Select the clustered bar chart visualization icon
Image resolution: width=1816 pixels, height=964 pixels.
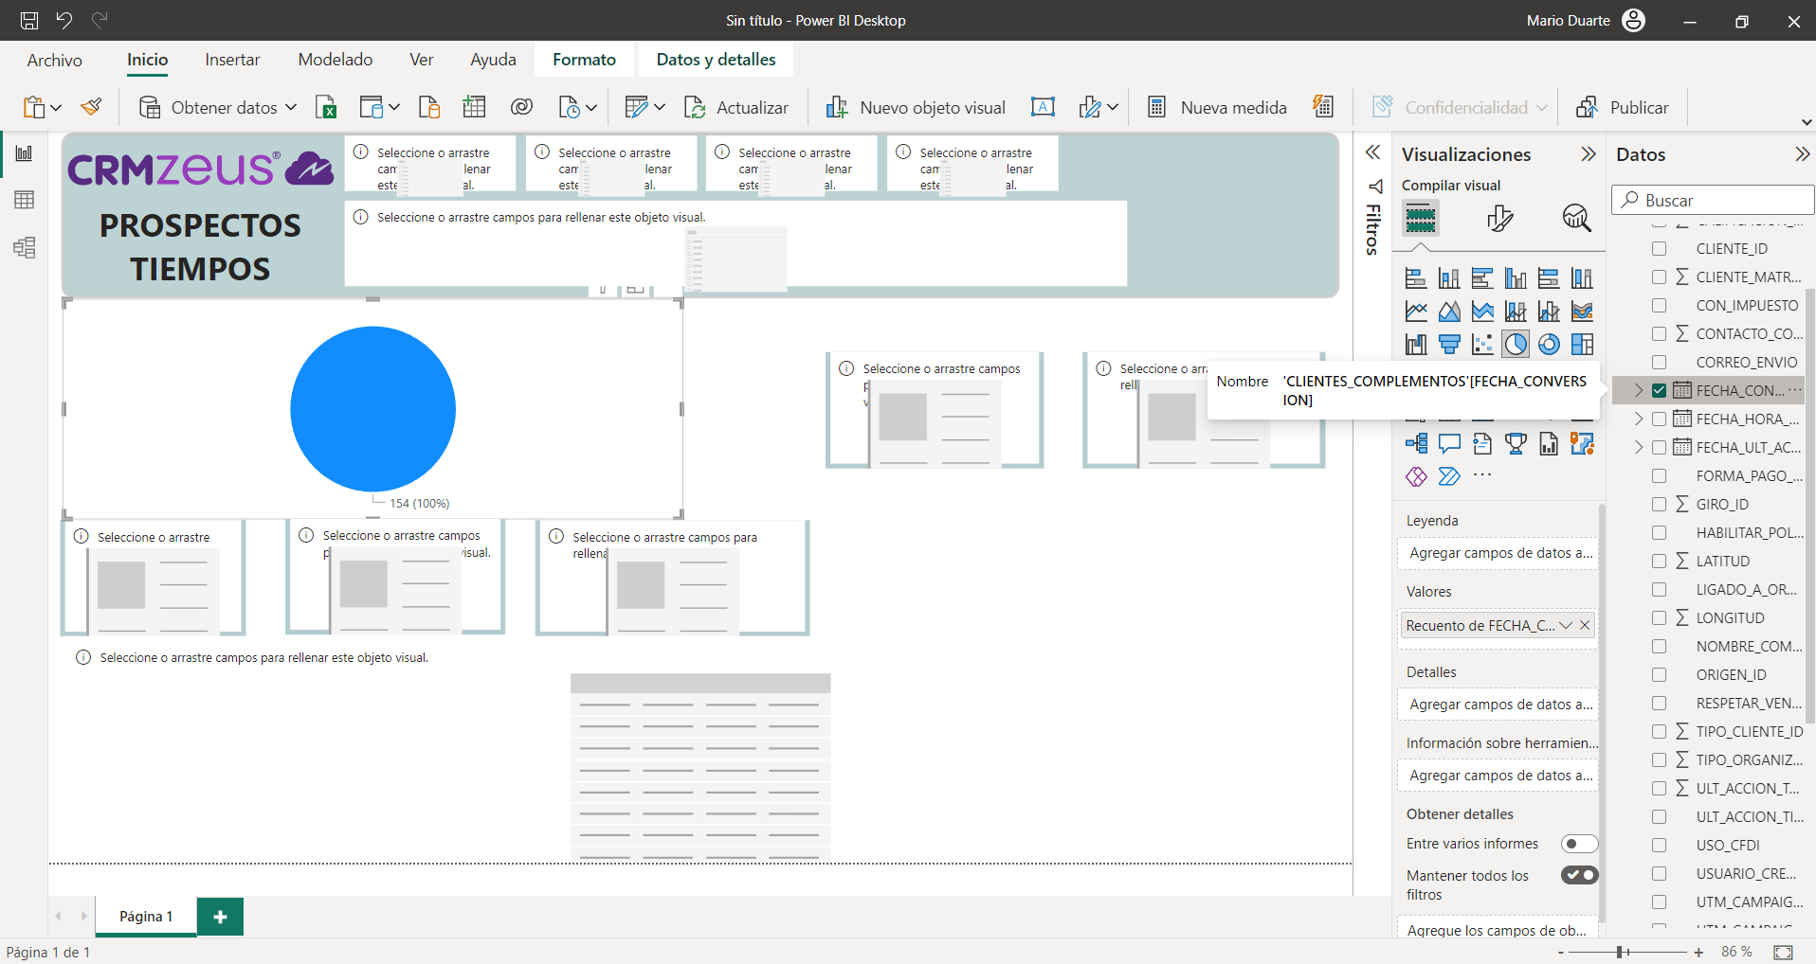(x=1482, y=278)
